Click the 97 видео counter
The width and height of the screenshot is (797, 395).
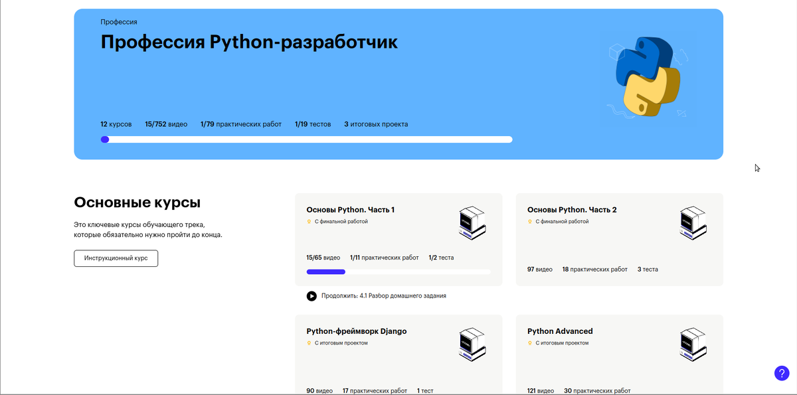tap(540, 270)
